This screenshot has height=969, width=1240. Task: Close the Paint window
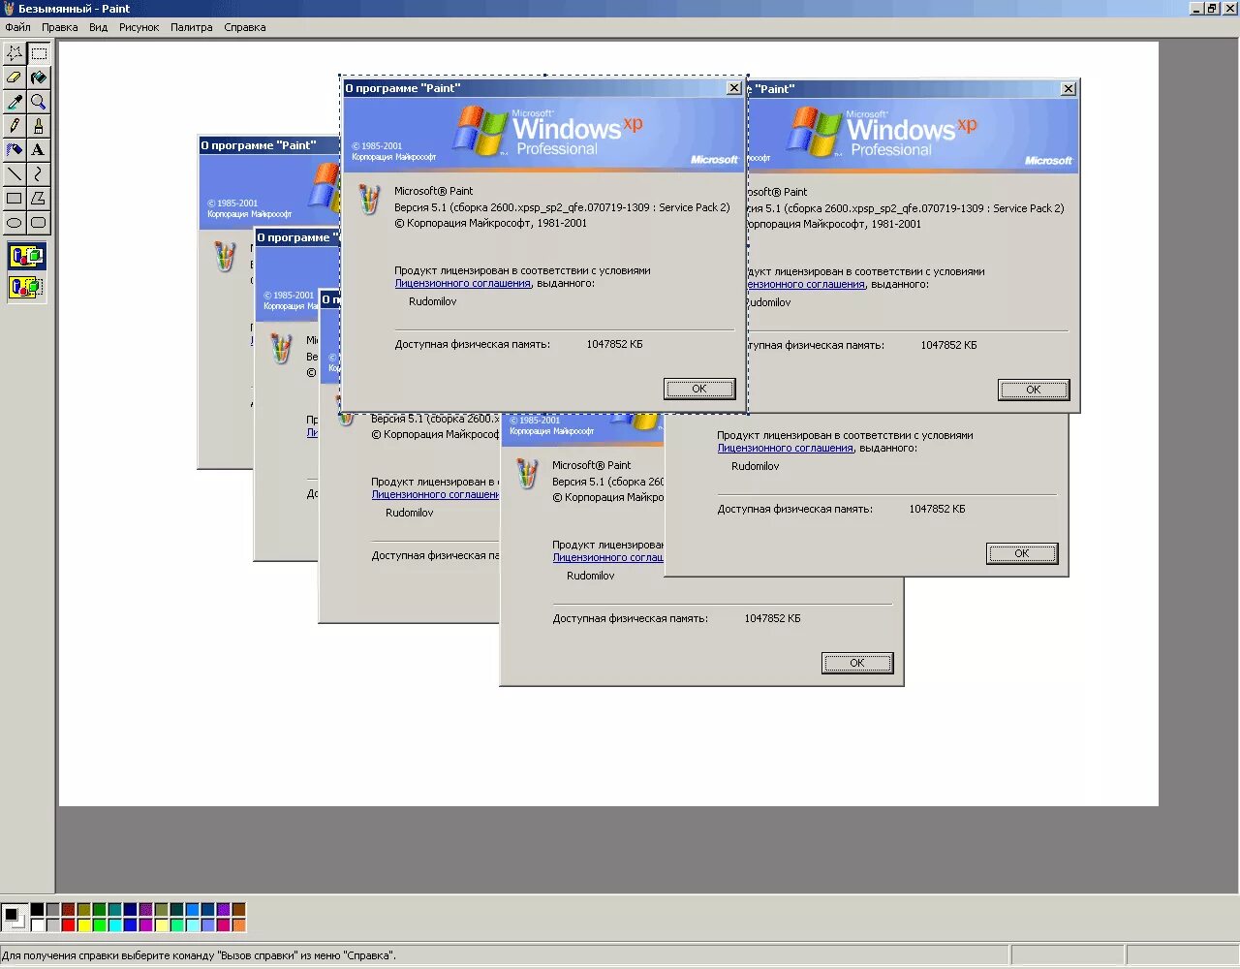pos(1229,9)
